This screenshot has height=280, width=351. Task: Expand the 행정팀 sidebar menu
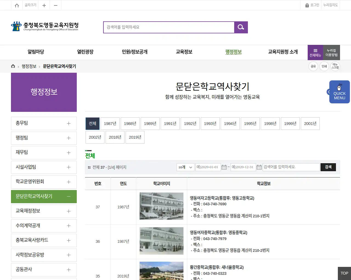[x=44, y=138]
